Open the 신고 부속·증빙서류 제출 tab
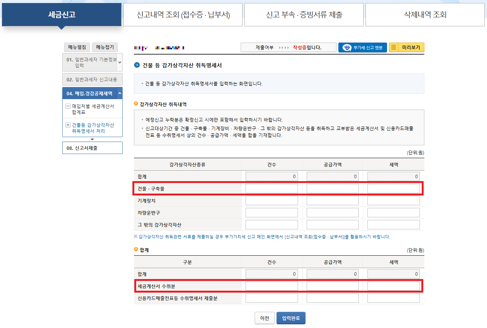The height and width of the screenshot is (328, 487). tap(304, 14)
